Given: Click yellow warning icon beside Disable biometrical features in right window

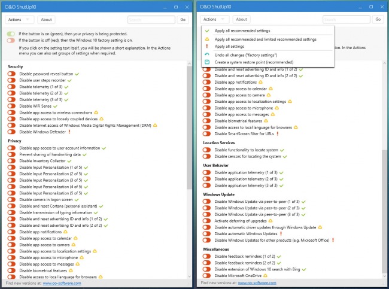Looking at the screenshot, I should (x=266, y=121).
